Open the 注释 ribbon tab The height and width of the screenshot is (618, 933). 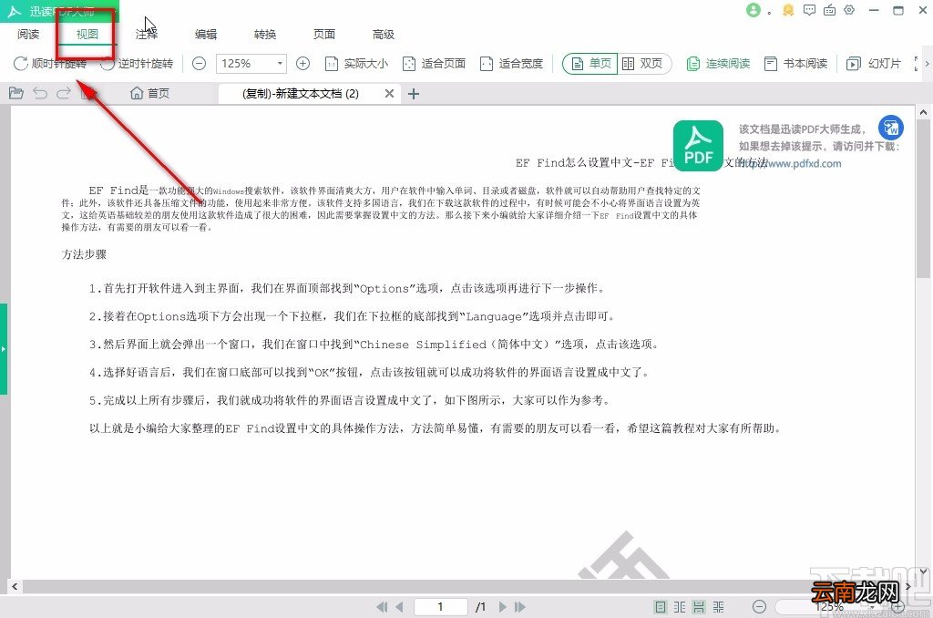pyautogui.click(x=147, y=35)
